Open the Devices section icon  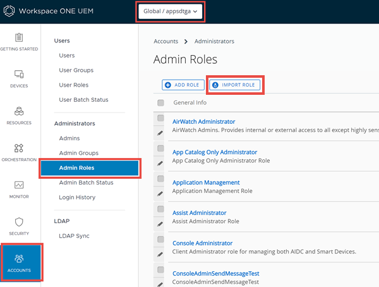[19, 74]
